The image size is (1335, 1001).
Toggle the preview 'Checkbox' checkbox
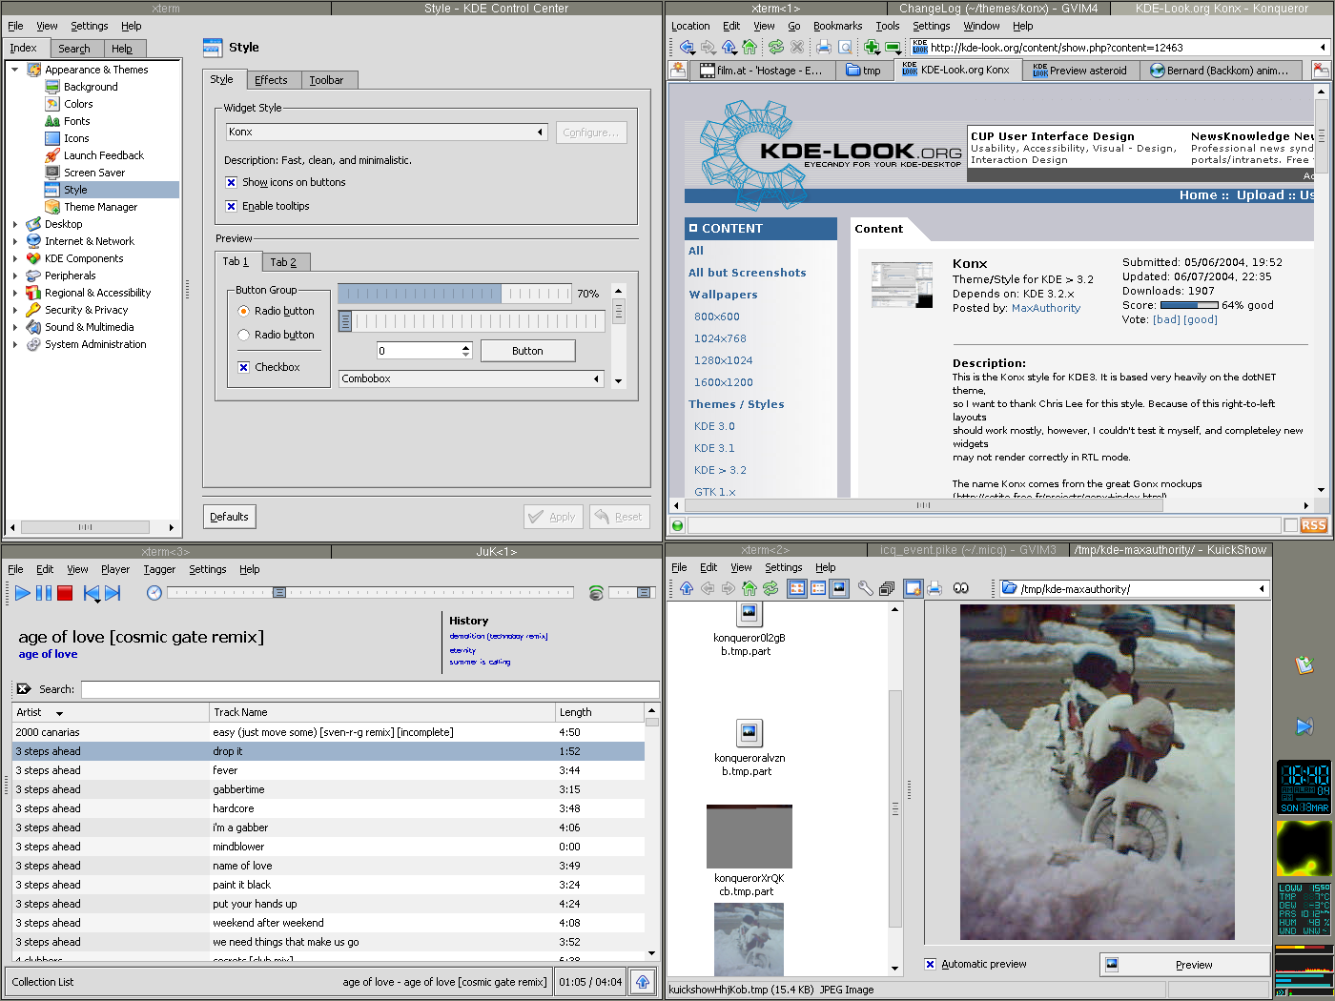(243, 367)
